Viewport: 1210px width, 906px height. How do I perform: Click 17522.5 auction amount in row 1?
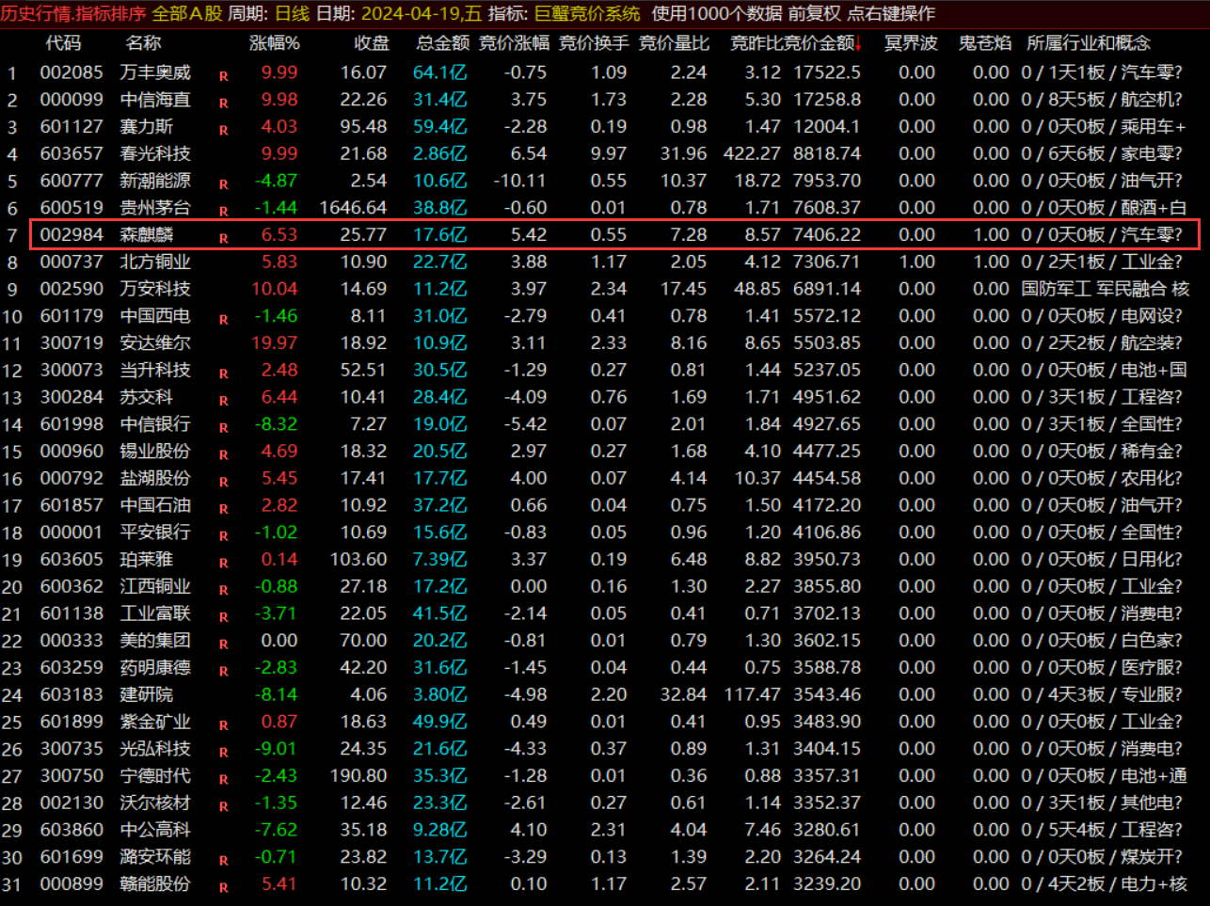[x=826, y=72]
